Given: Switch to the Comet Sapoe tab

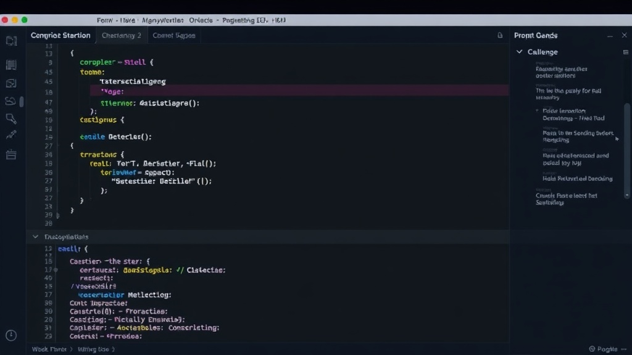Looking at the screenshot, I should (173, 35).
